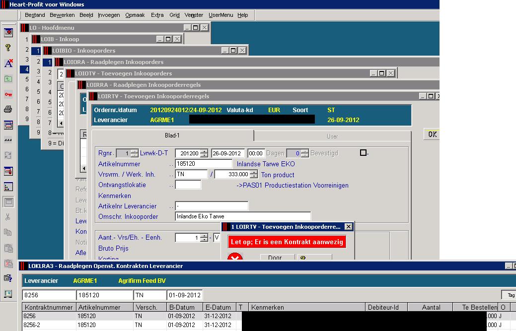
Task: Click the printer icon in left toolbar
Action: click(8, 109)
